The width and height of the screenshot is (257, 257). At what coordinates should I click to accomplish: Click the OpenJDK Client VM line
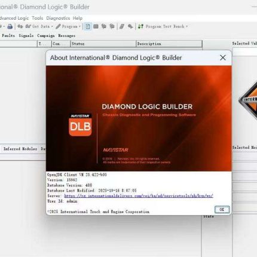pyautogui.click(x=77, y=175)
